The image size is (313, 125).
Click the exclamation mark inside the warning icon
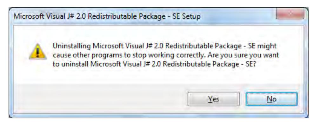[x=38, y=53]
